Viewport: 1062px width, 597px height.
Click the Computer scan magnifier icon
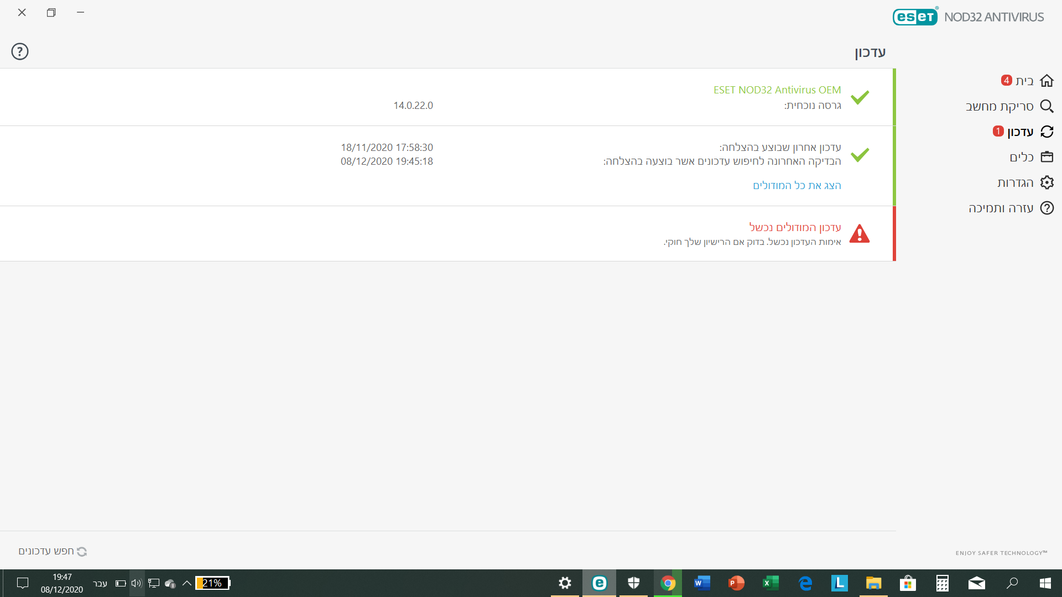tap(1047, 106)
